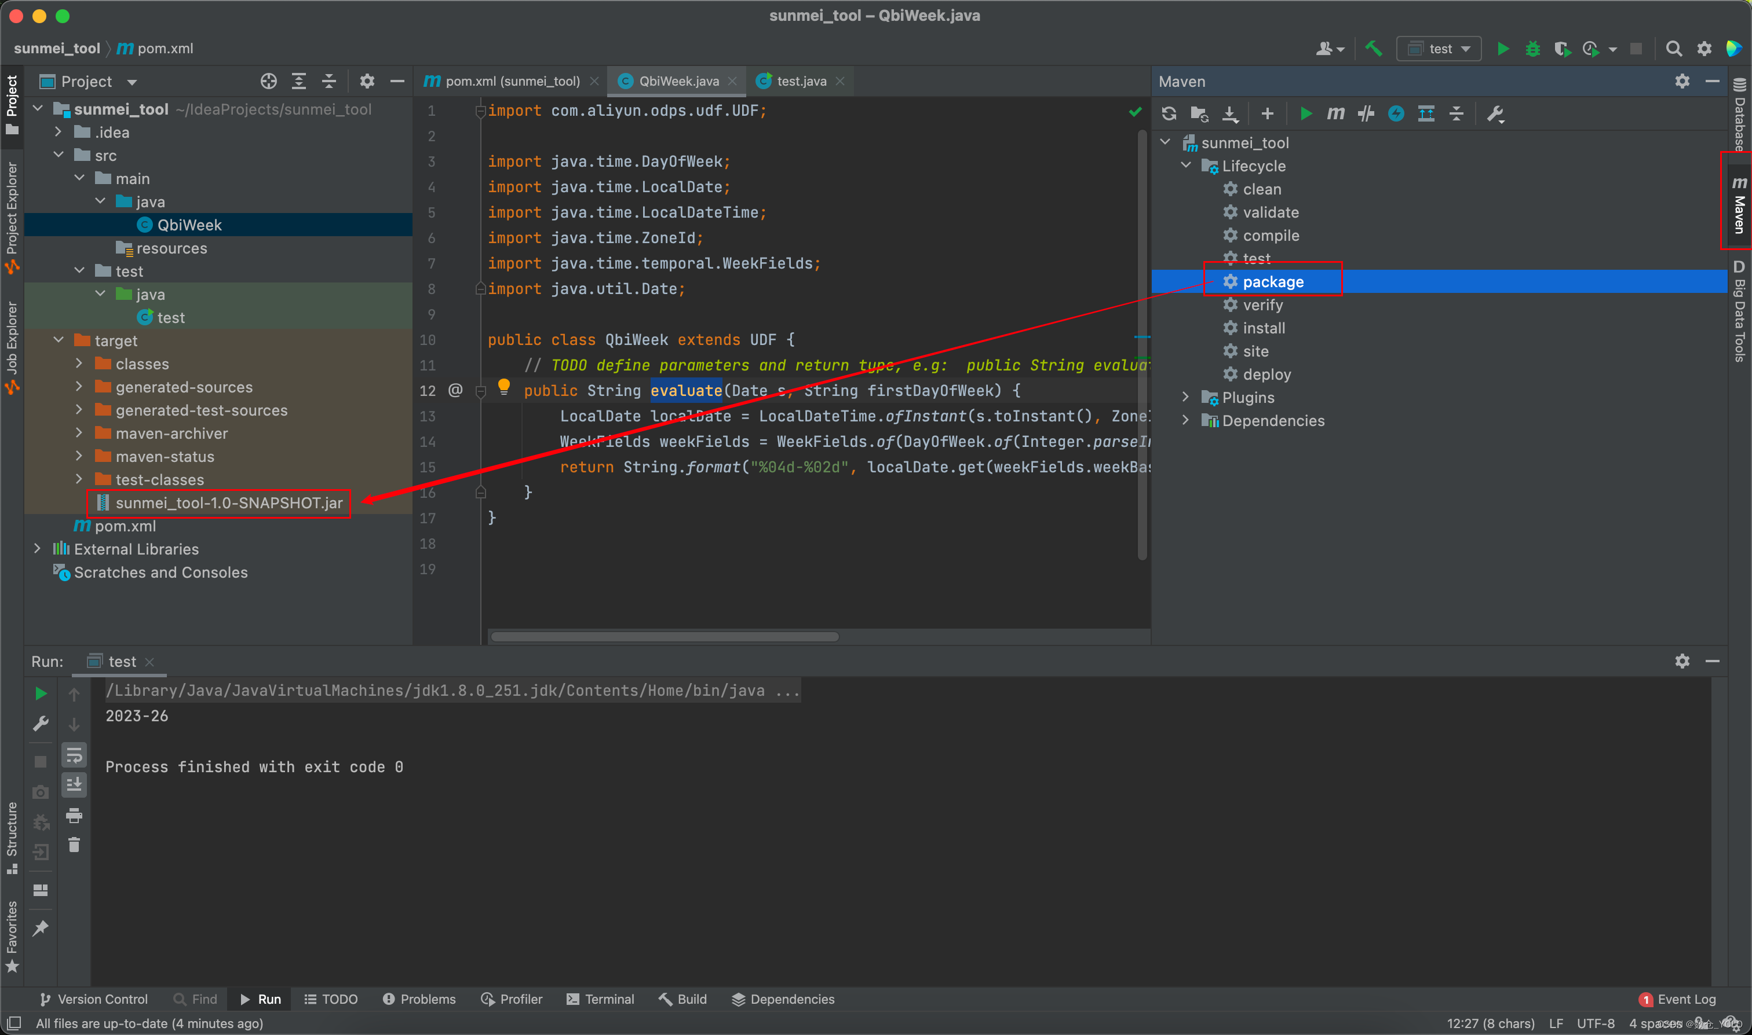Image resolution: width=1752 pixels, height=1035 pixels.
Task: Toggle fold on import block at line 1
Action: pyautogui.click(x=480, y=111)
